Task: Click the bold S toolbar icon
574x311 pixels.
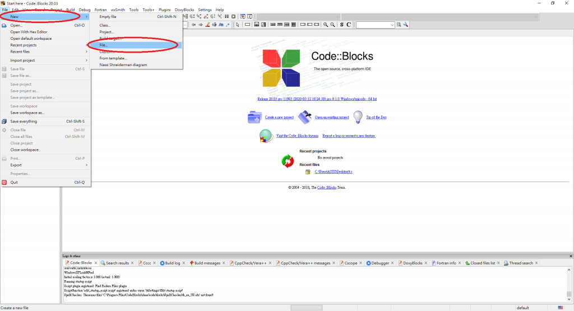Action: click(341, 25)
